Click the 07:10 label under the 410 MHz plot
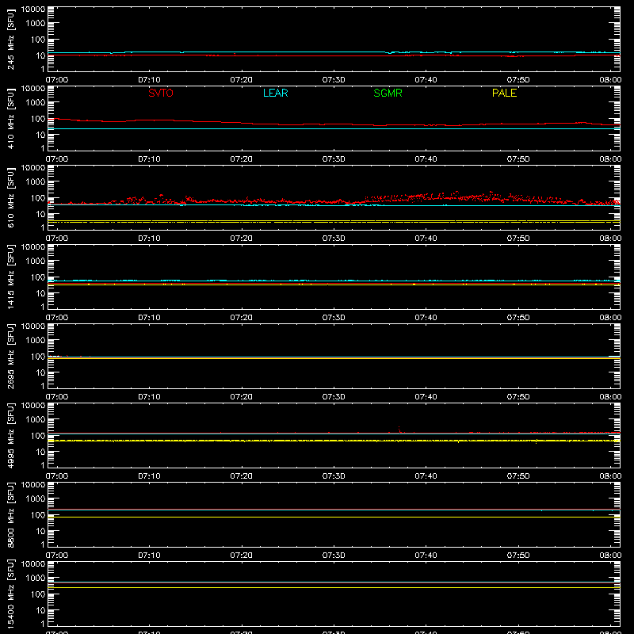Screen dimensions: 634x634 click(x=149, y=159)
